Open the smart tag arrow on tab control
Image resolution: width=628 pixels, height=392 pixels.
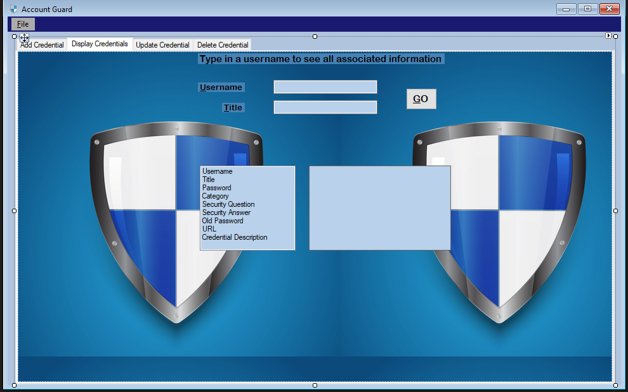point(608,36)
